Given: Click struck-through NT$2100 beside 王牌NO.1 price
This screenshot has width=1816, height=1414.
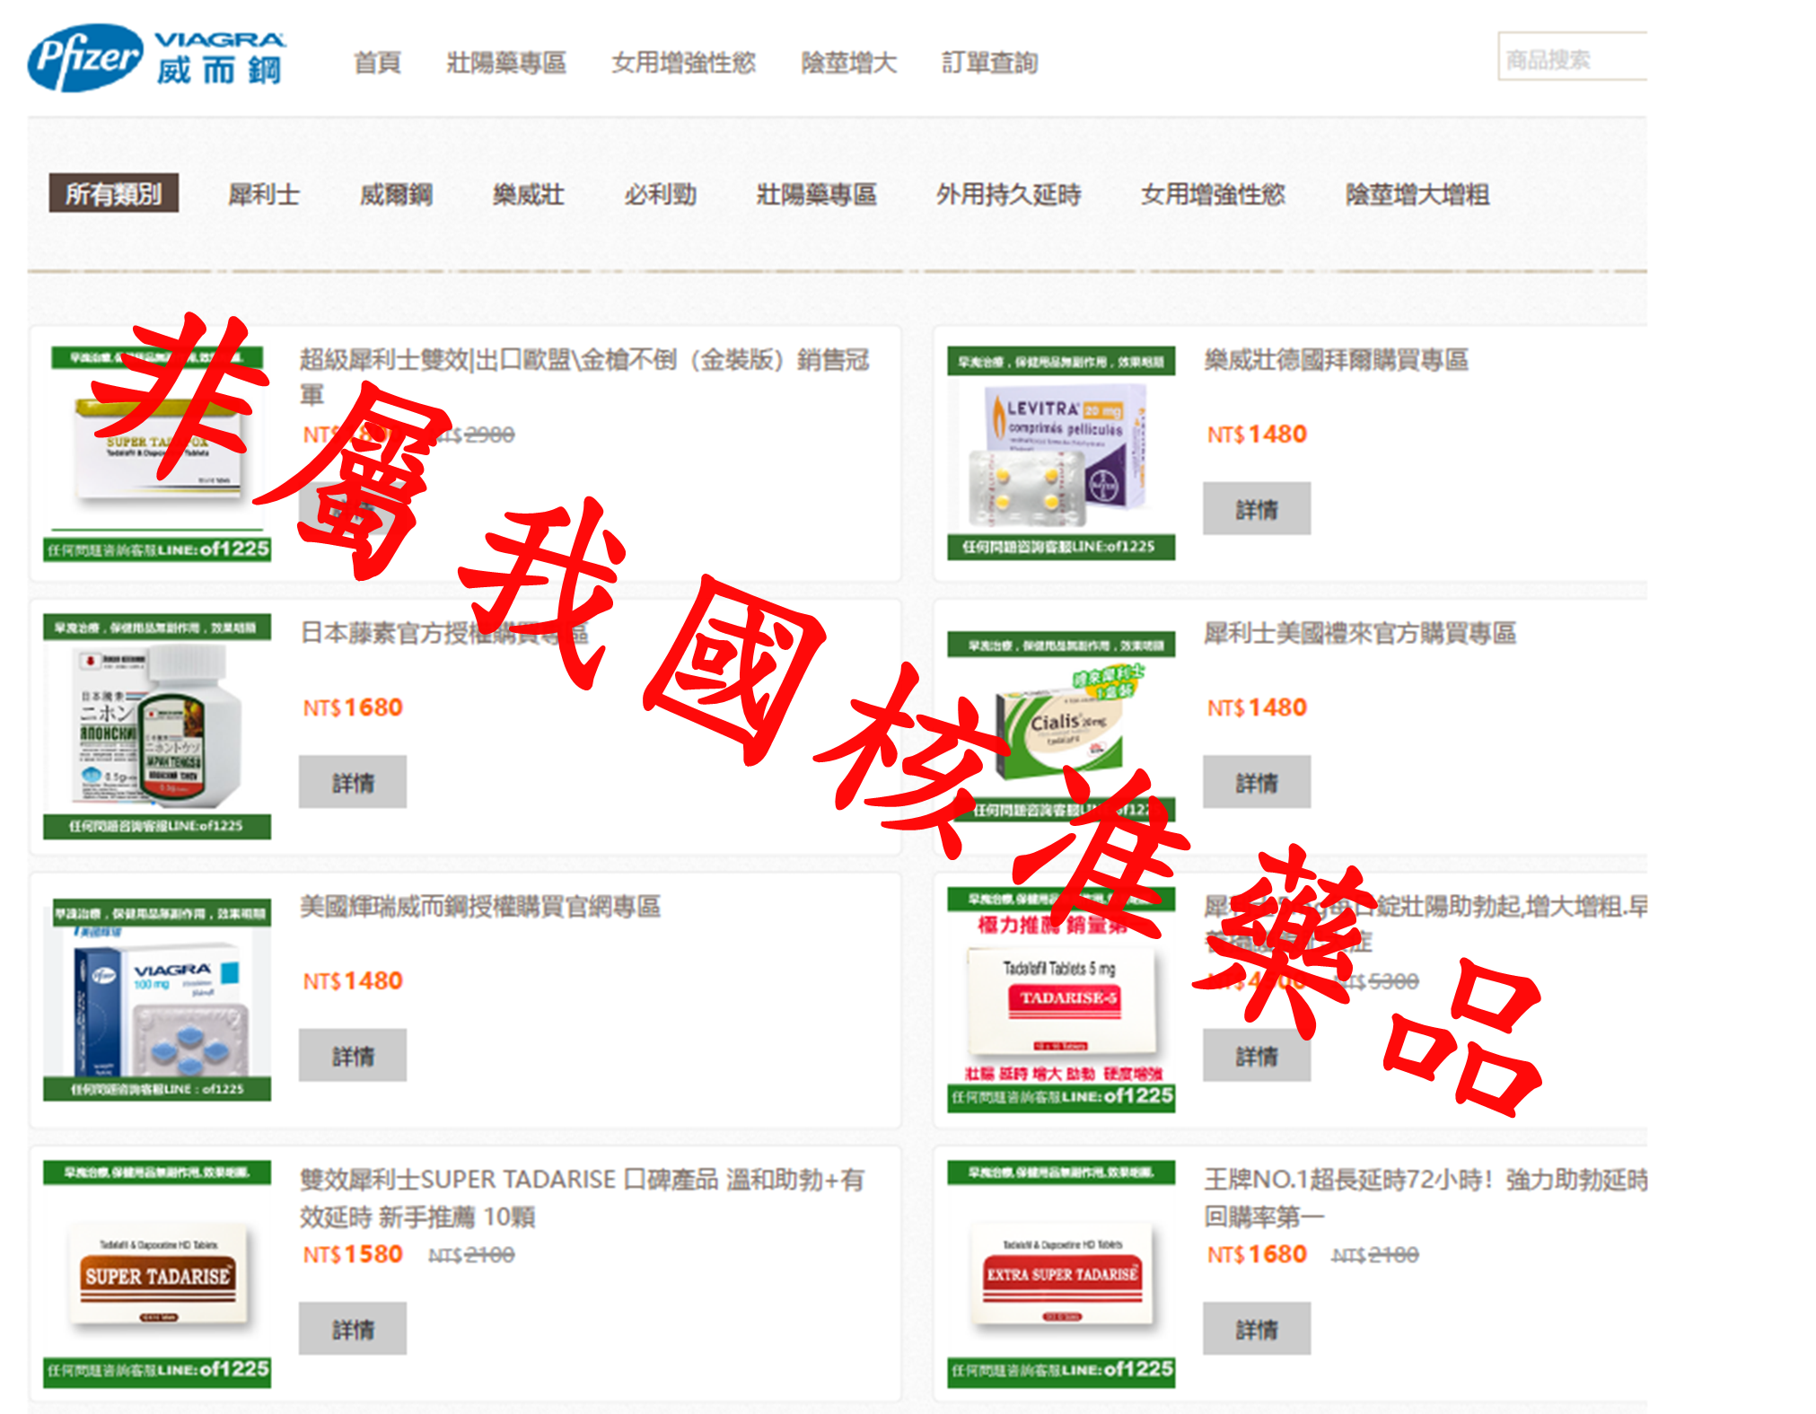Looking at the screenshot, I should pyautogui.click(x=1375, y=1255).
